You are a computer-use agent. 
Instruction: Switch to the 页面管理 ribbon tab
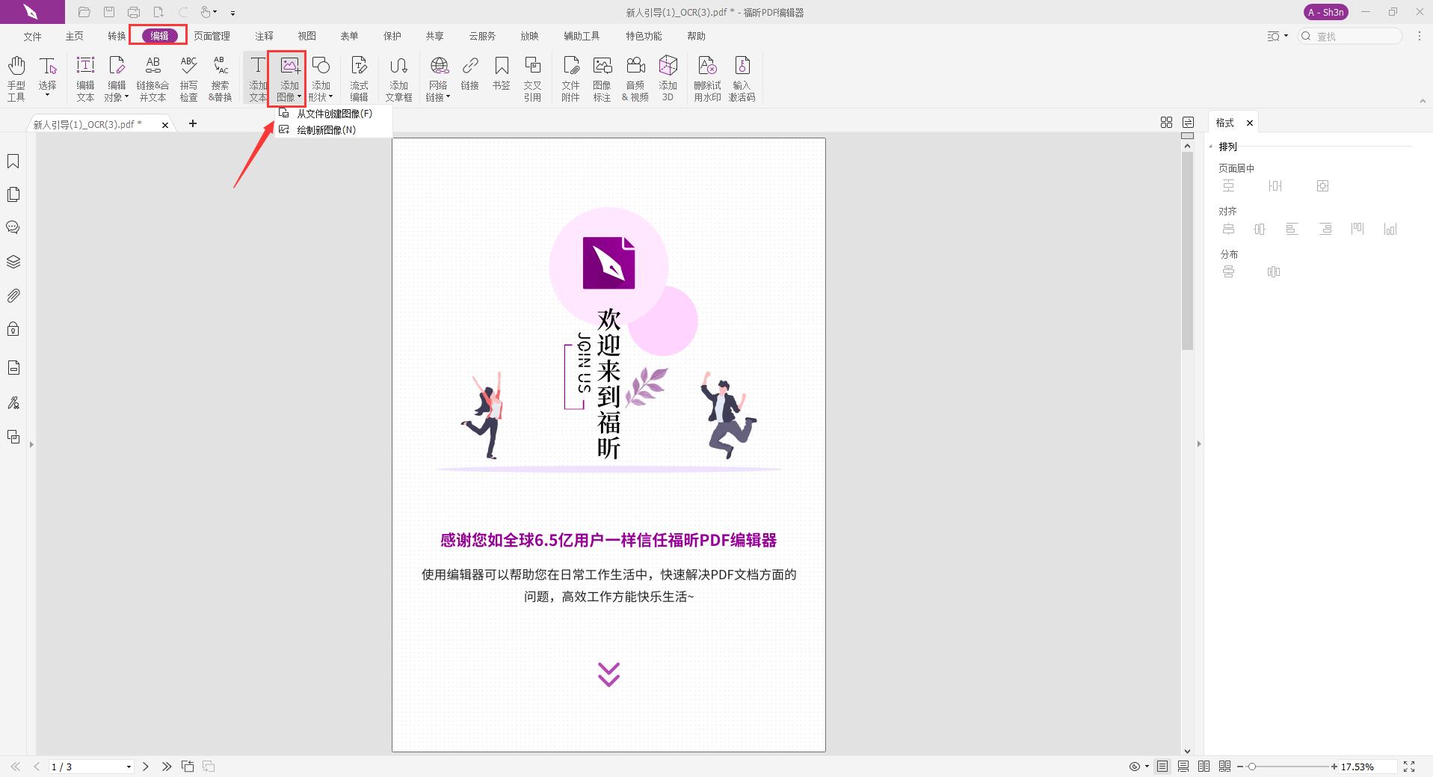click(212, 35)
